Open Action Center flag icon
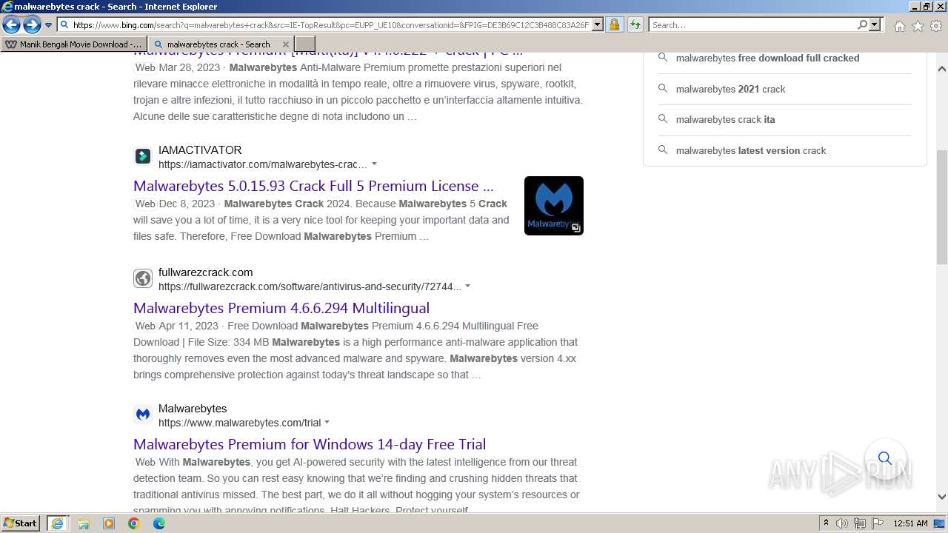This screenshot has height=533, width=948. click(x=878, y=523)
